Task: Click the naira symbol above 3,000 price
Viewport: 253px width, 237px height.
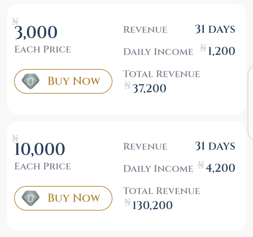Action: click(15, 21)
